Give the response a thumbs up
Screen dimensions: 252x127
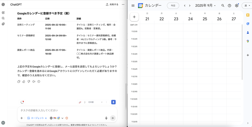click(24, 82)
